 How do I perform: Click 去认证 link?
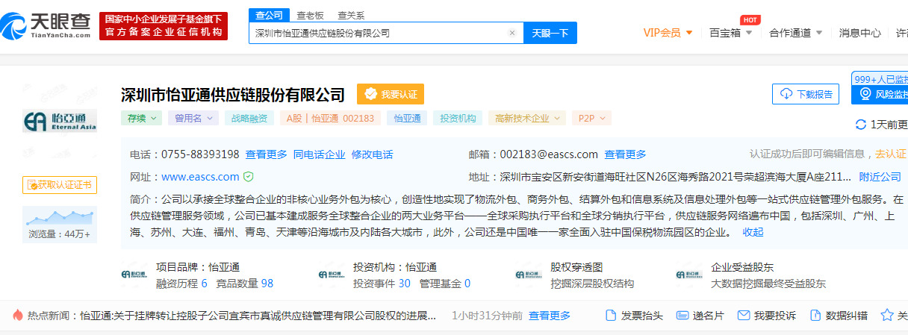pos(892,154)
